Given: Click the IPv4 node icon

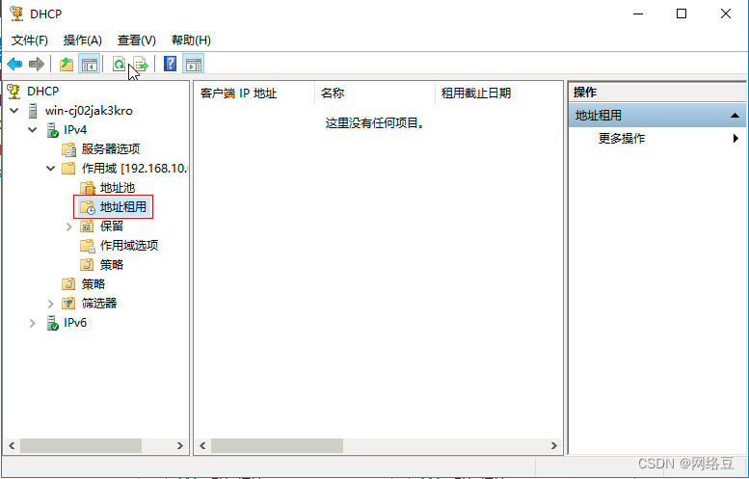Looking at the screenshot, I should [53, 130].
